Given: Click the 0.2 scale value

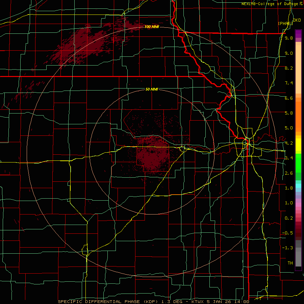Looking at the screenshot, I should [289, 218].
